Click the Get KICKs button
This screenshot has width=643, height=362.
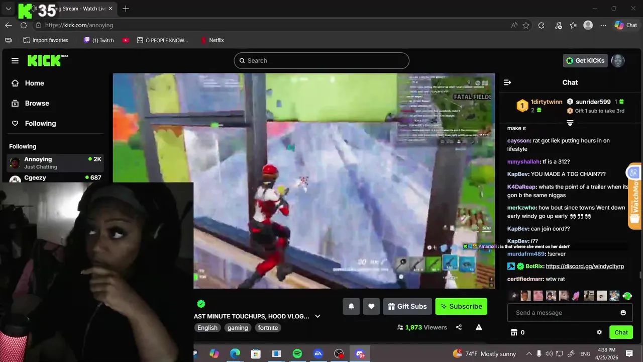[x=585, y=61]
